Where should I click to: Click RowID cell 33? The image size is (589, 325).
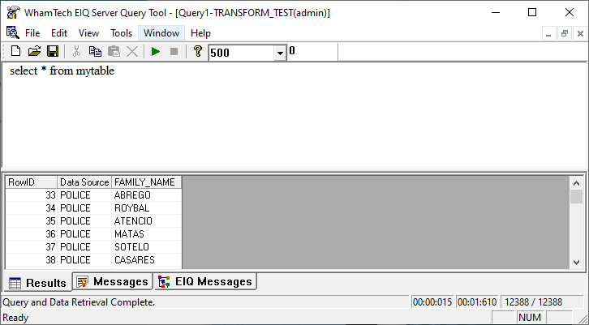(x=31, y=195)
